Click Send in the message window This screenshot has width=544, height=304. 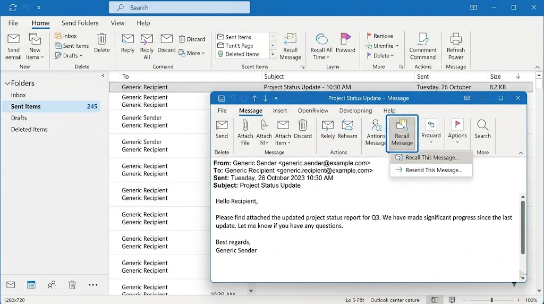tap(222, 129)
